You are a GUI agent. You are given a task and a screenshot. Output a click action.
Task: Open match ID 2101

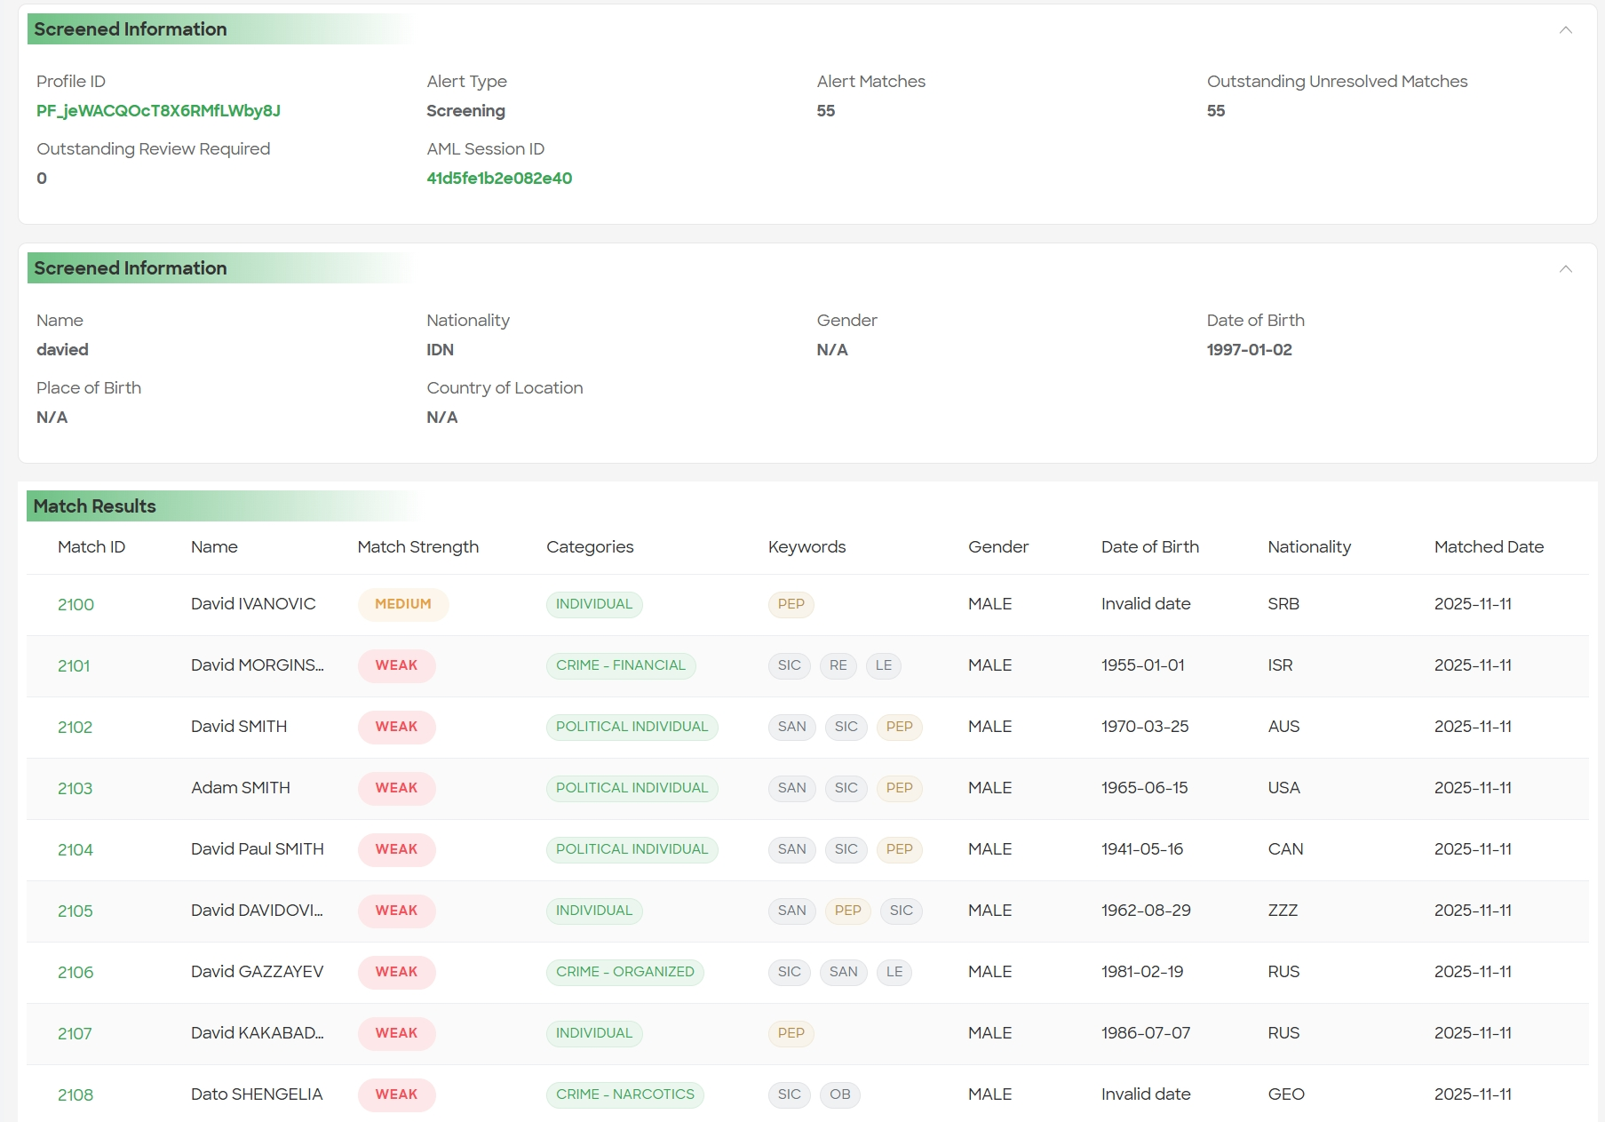point(74,666)
